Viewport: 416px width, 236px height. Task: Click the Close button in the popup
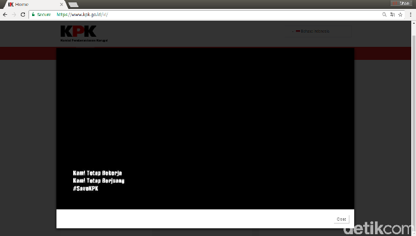(342, 219)
